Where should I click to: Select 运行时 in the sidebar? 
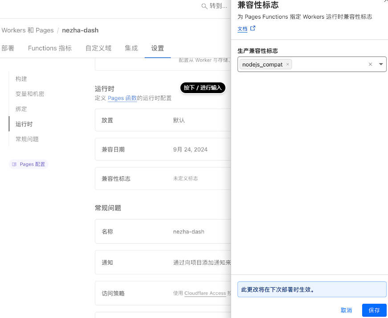[x=24, y=124]
